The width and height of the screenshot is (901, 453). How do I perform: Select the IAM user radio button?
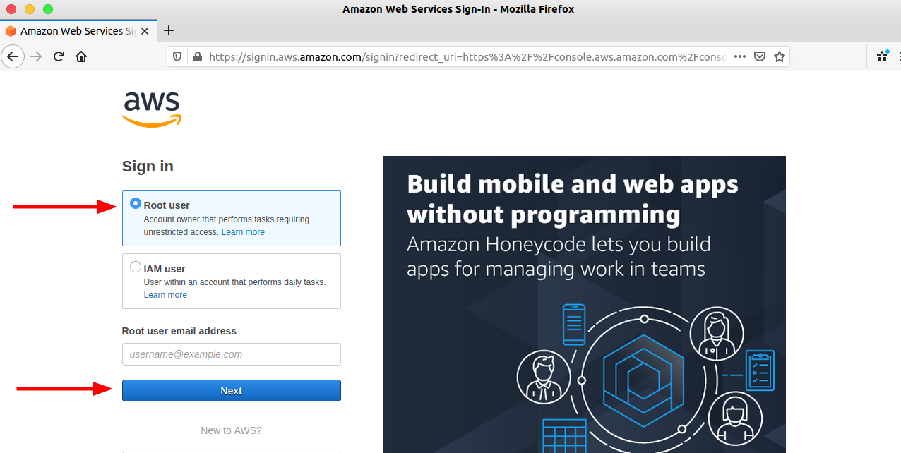click(135, 267)
